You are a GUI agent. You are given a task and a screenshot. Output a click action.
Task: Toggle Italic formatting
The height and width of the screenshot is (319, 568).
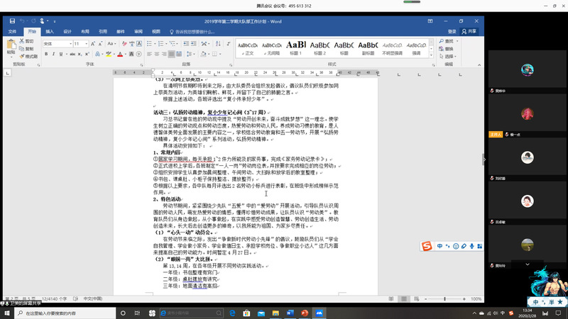(54, 54)
